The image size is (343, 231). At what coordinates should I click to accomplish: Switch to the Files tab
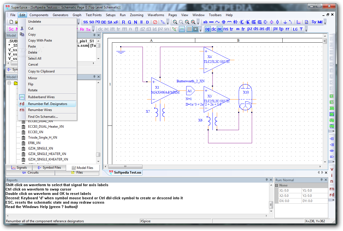pyautogui.click(x=77, y=172)
